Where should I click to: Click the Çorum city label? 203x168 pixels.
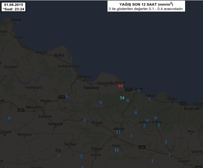(6, 132)
